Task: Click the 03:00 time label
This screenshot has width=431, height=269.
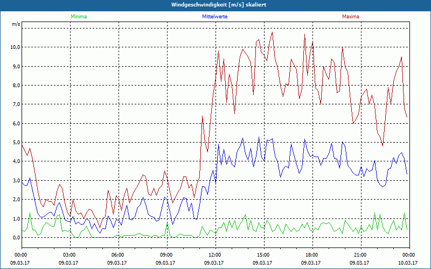Action: pos(71,255)
